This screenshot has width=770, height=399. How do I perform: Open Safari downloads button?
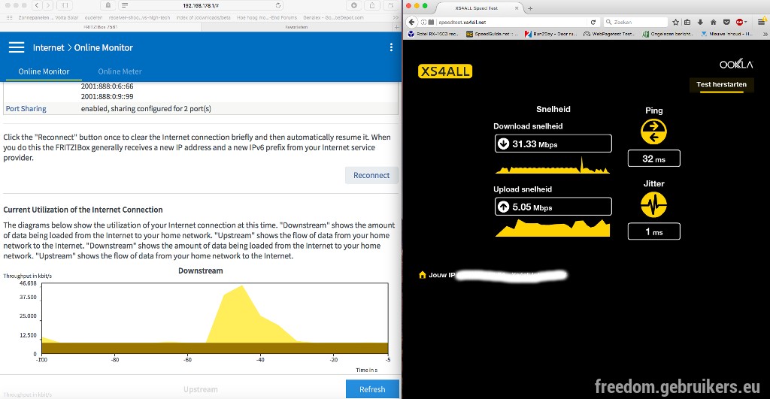[x=353, y=5]
